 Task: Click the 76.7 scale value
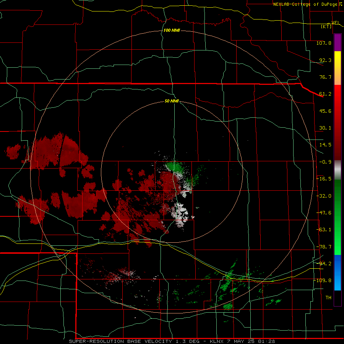pos(325,77)
